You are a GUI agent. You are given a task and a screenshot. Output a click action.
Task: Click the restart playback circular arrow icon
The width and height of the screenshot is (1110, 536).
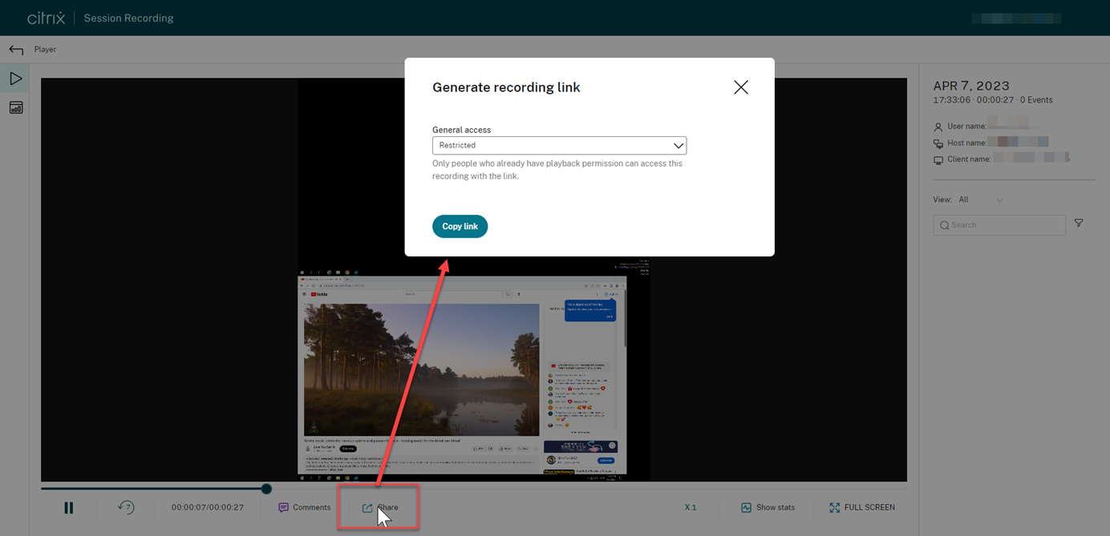click(127, 506)
